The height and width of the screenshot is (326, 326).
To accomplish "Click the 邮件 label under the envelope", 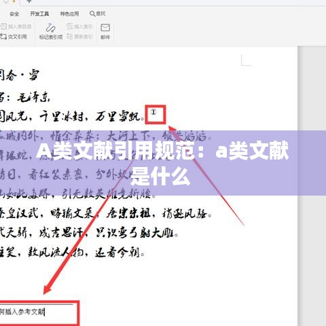I will pos(105,37).
